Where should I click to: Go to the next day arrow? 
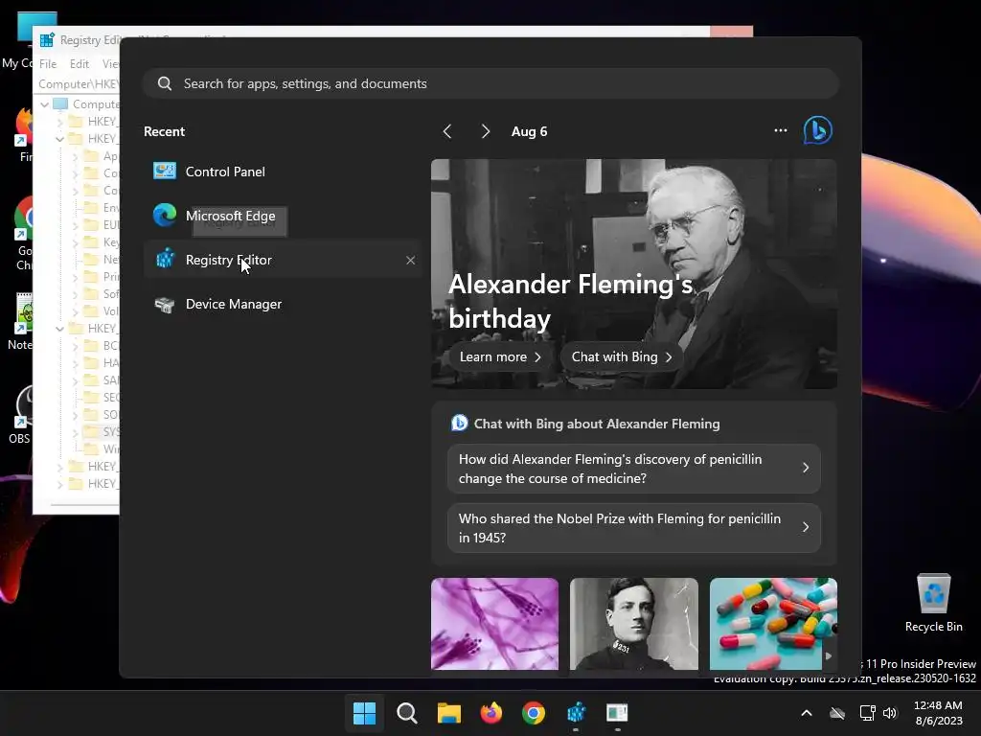pos(486,131)
